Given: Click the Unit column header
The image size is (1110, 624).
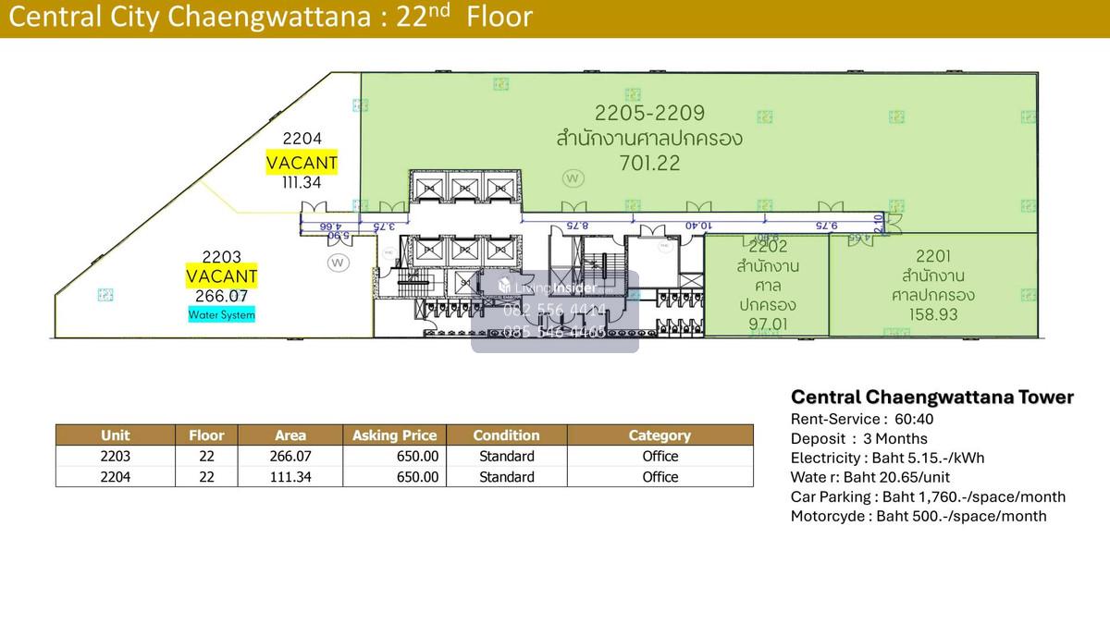Looking at the screenshot, I should click(116, 435).
